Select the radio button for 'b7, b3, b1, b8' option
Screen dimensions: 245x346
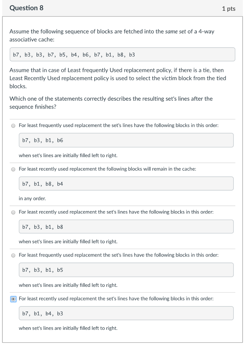coord(13,212)
